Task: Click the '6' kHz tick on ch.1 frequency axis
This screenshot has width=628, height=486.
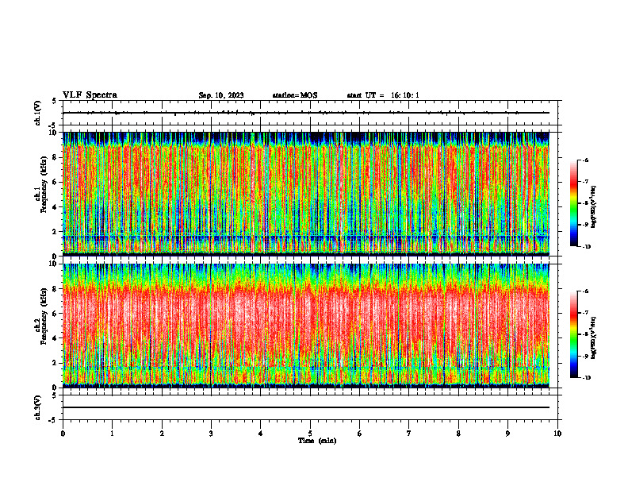Action: tap(56, 182)
